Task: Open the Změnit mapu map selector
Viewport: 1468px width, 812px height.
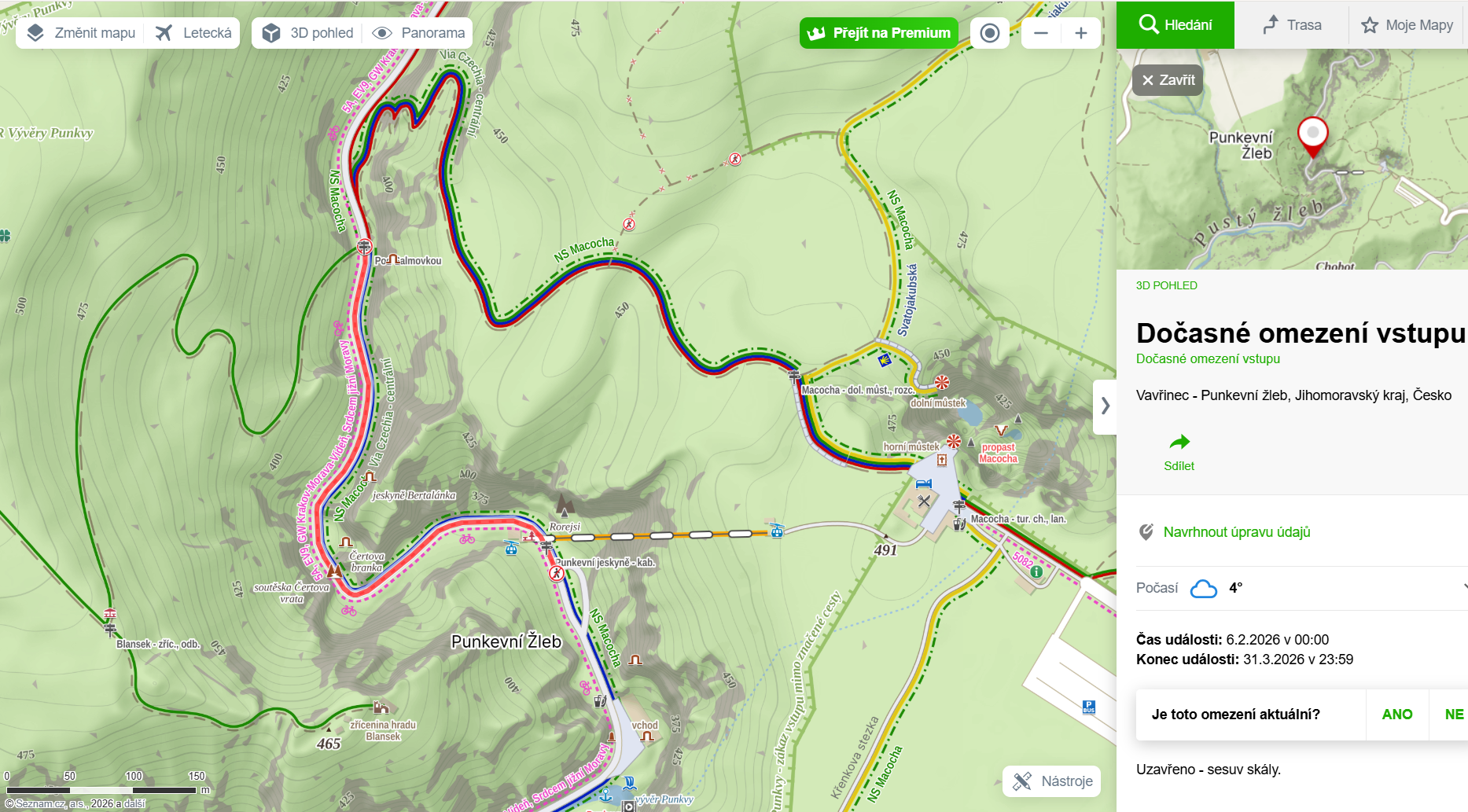Action: tap(80, 33)
